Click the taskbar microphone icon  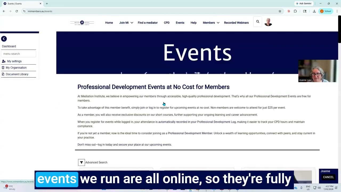pyautogui.click(x=301, y=188)
